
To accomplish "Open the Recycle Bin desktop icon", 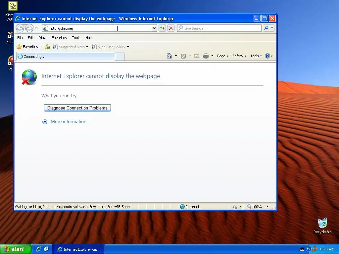I will pos(322,226).
